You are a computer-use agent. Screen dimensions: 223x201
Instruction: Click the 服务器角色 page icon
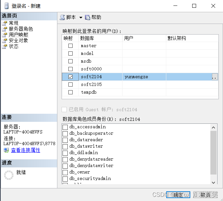pos(5,29)
